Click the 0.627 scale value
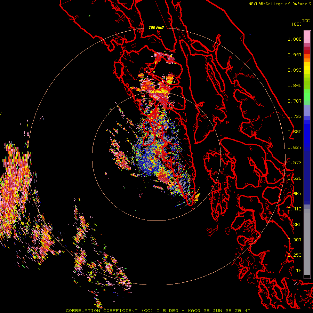The height and width of the screenshot is (313, 313). (x=295, y=147)
